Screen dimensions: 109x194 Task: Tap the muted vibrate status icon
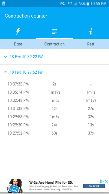tap(63, 4)
